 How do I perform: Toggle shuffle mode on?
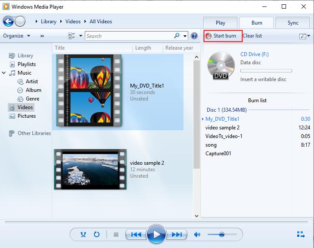pos(84,235)
